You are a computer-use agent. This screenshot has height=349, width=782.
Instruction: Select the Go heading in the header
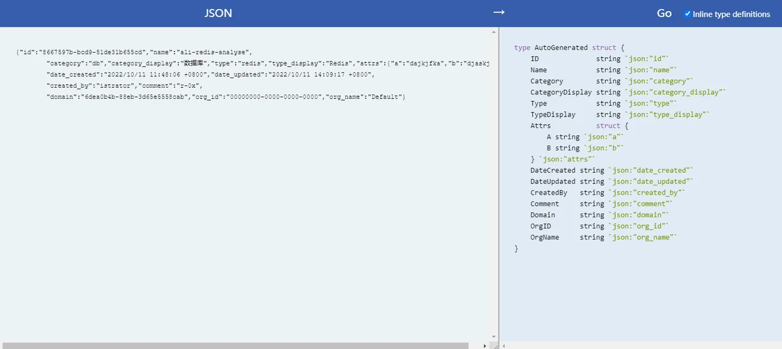(x=664, y=13)
